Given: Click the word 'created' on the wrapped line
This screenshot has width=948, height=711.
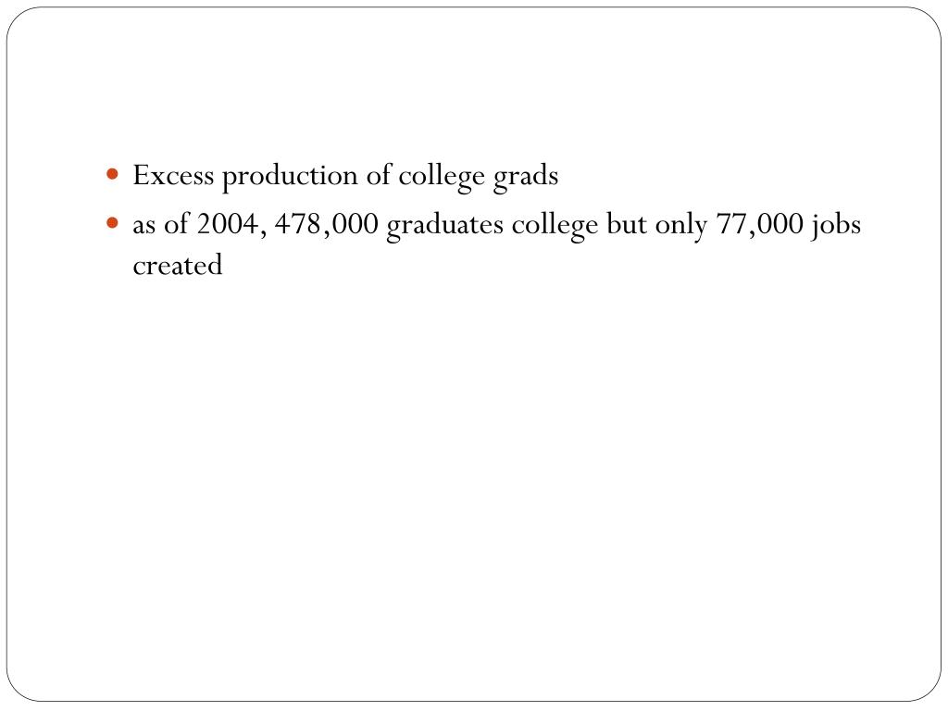Looking at the screenshot, I should click(x=178, y=265).
